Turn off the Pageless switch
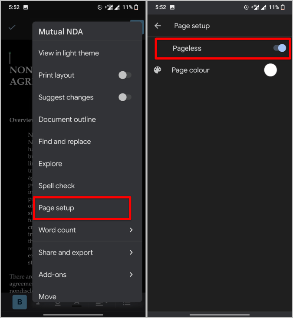Viewport: 293px width, 318px height. (x=280, y=48)
